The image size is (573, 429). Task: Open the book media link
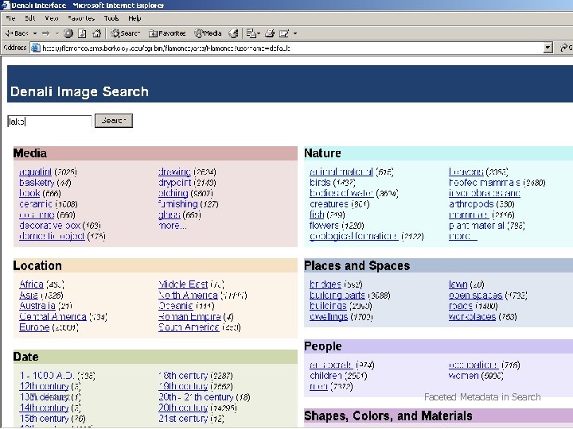[29, 193]
